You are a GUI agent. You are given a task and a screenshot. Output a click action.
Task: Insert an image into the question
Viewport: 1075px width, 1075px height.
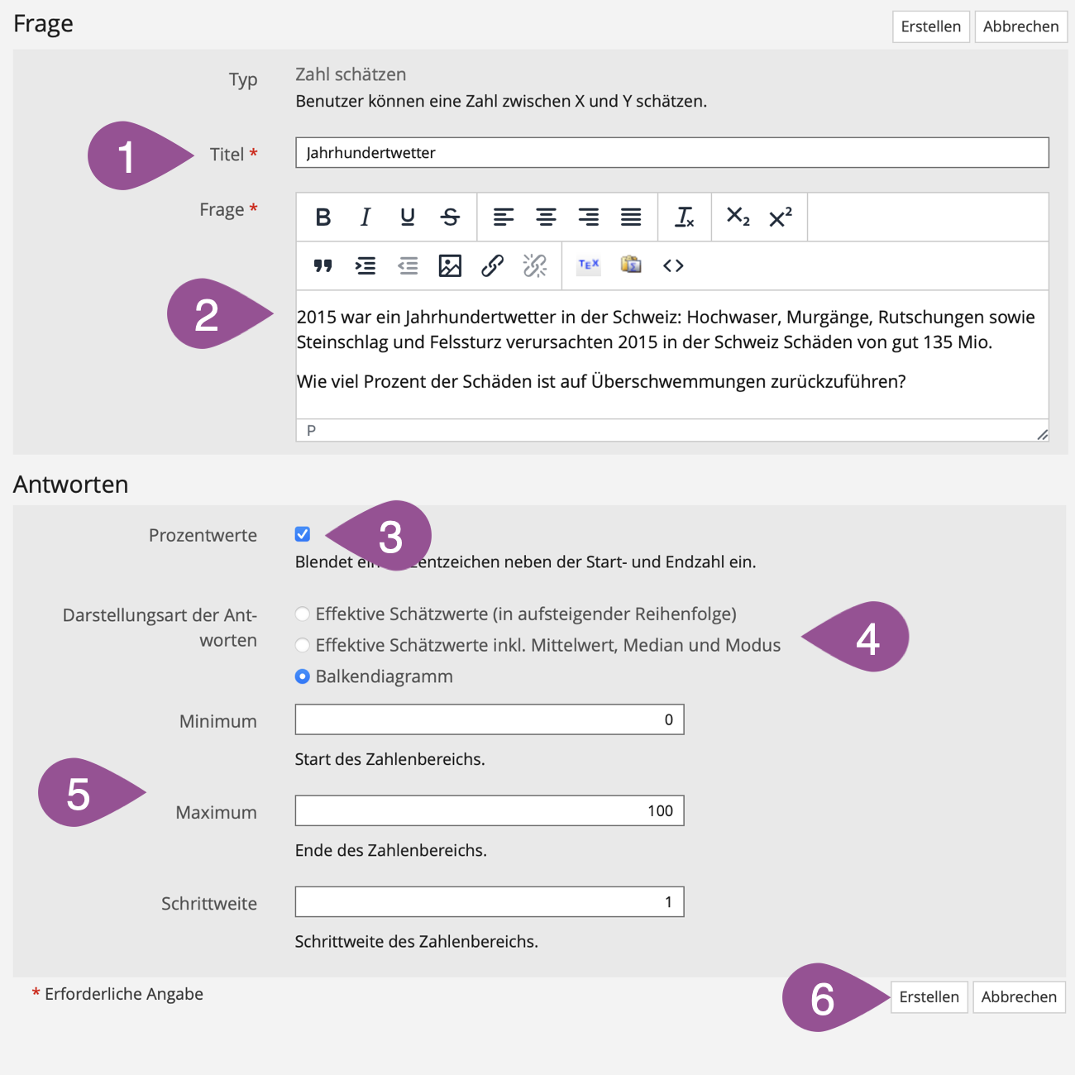[450, 265]
